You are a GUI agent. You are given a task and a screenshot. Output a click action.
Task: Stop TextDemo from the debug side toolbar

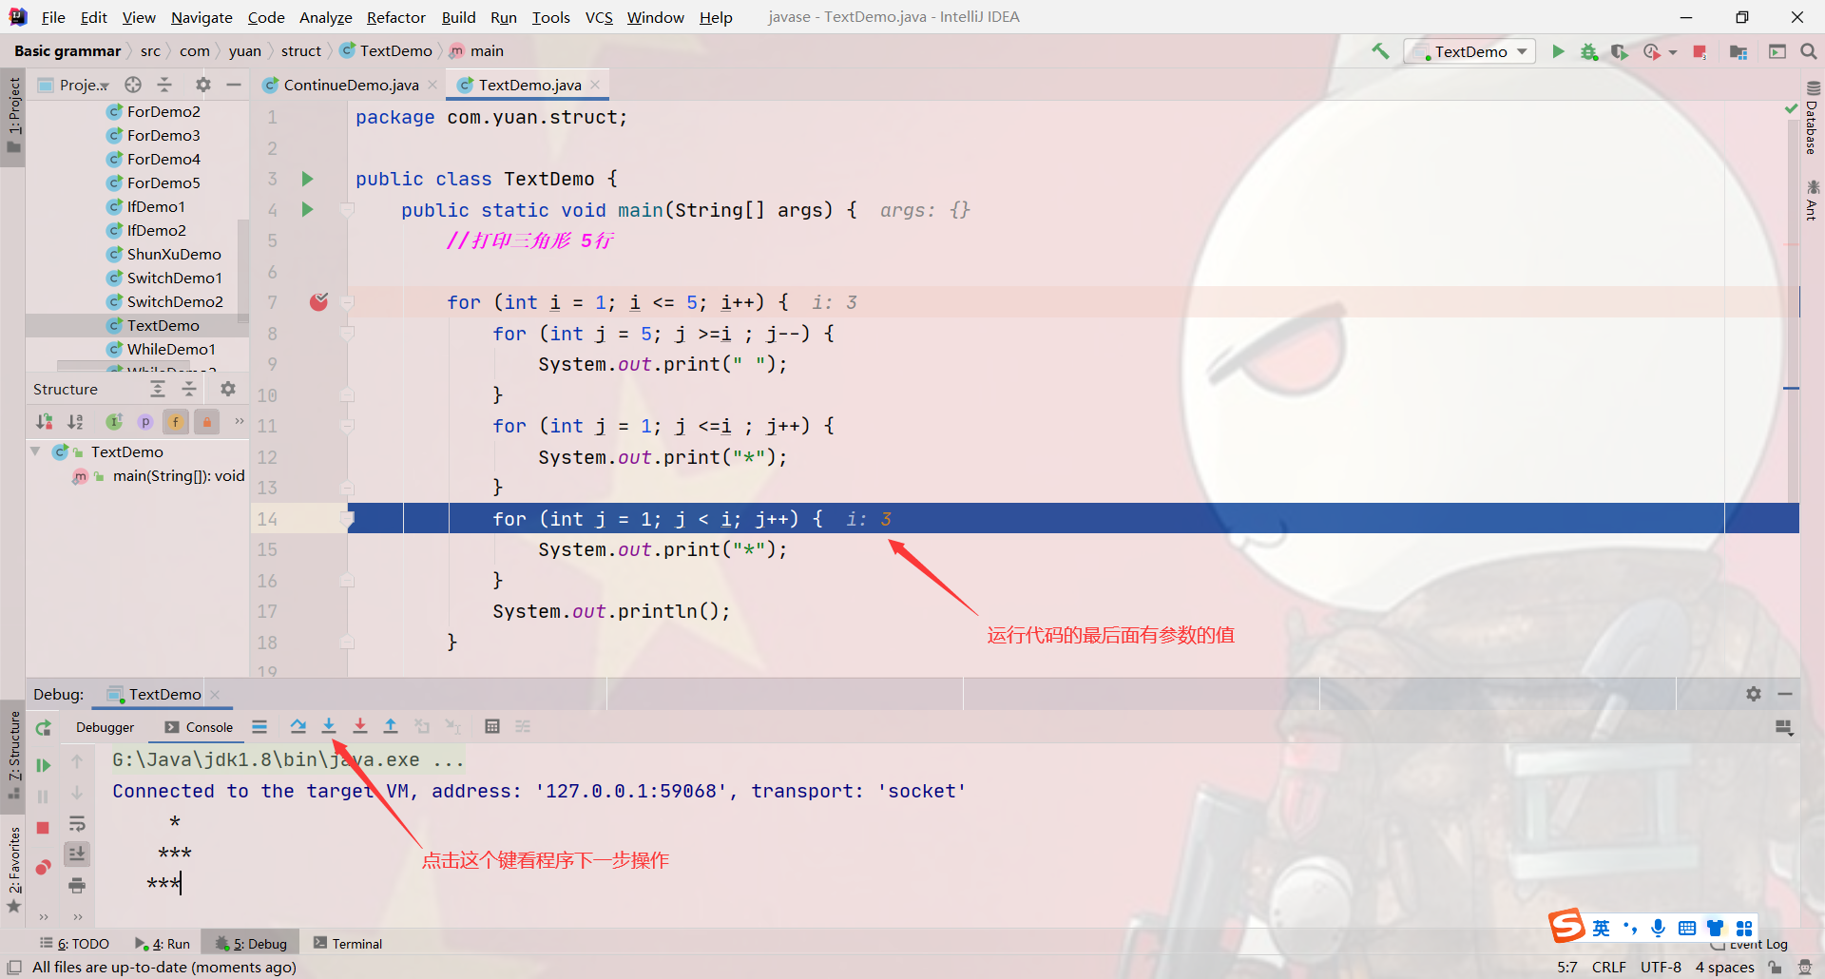tap(43, 828)
